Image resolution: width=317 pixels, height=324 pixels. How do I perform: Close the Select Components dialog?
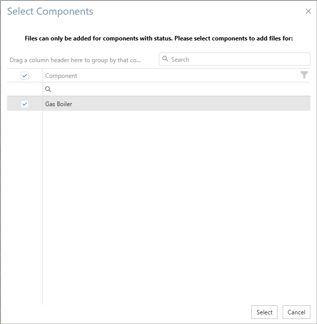click(x=308, y=11)
